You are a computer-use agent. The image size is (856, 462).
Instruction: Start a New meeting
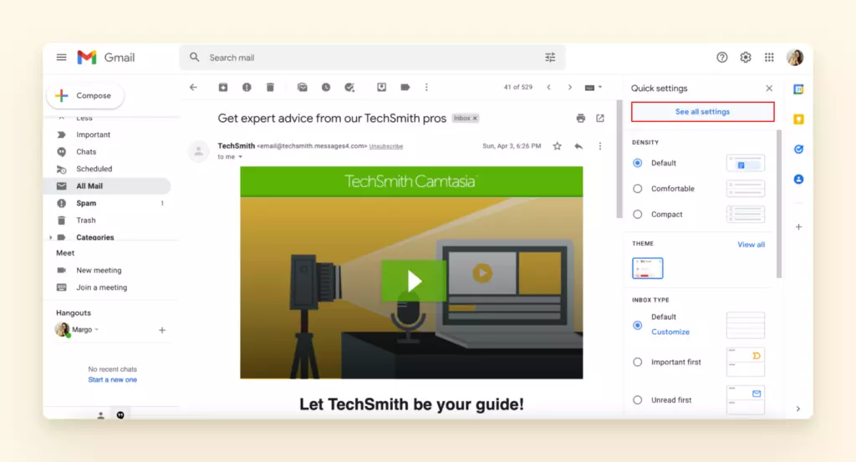(99, 271)
